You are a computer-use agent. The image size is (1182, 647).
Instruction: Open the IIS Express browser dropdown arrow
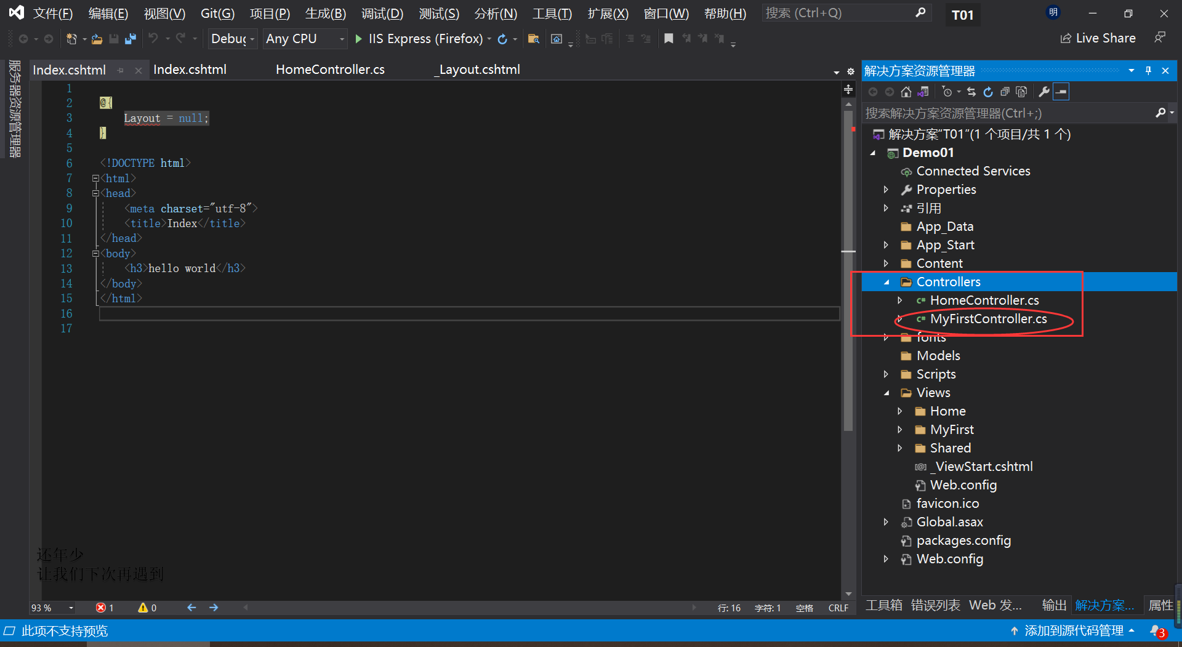[489, 39]
